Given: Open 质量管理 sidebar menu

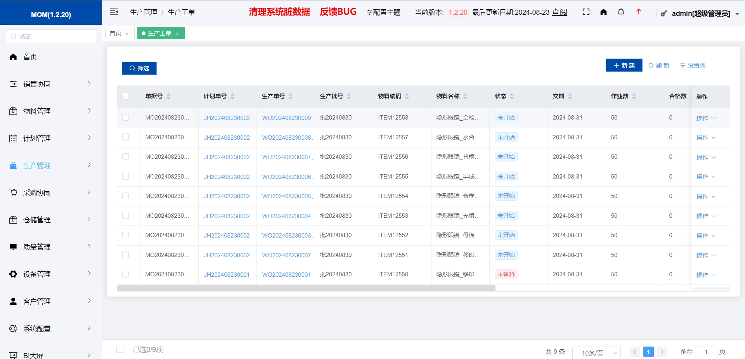Looking at the screenshot, I should 51,247.
